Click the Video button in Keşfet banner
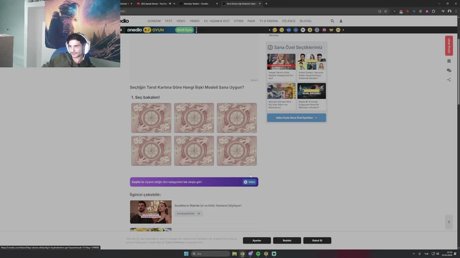This screenshot has height=258, width=460. click(249, 182)
